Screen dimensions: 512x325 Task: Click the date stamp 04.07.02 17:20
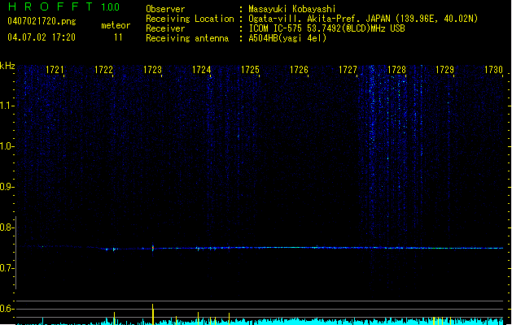point(42,37)
